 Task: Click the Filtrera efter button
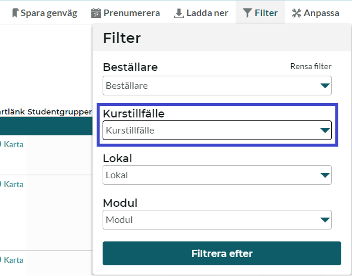pos(222,253)
